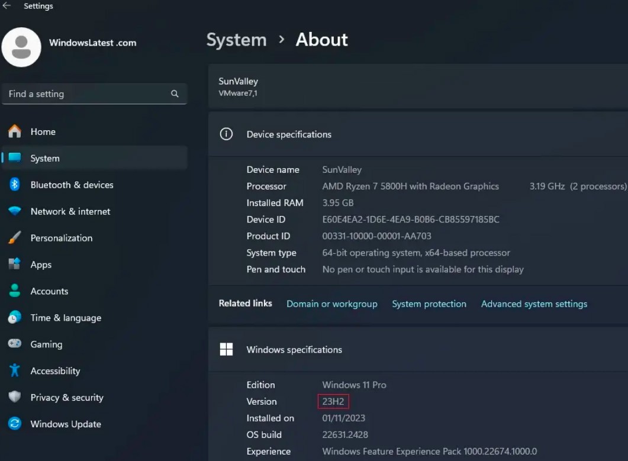
Task: Click the Accessibility figure icon
Action: tap(15, 370)
